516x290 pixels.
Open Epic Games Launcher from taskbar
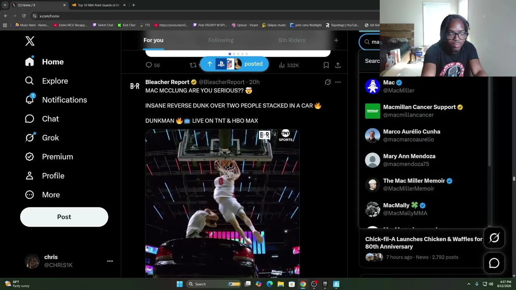pos(325,284)
